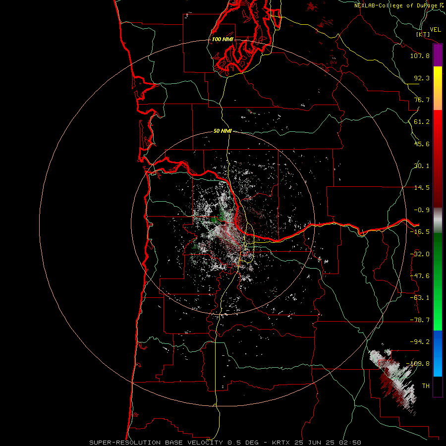Click the 45.6 velocity scale value
The width and height of the screenshot is (446, 446).
click(422, 144)
